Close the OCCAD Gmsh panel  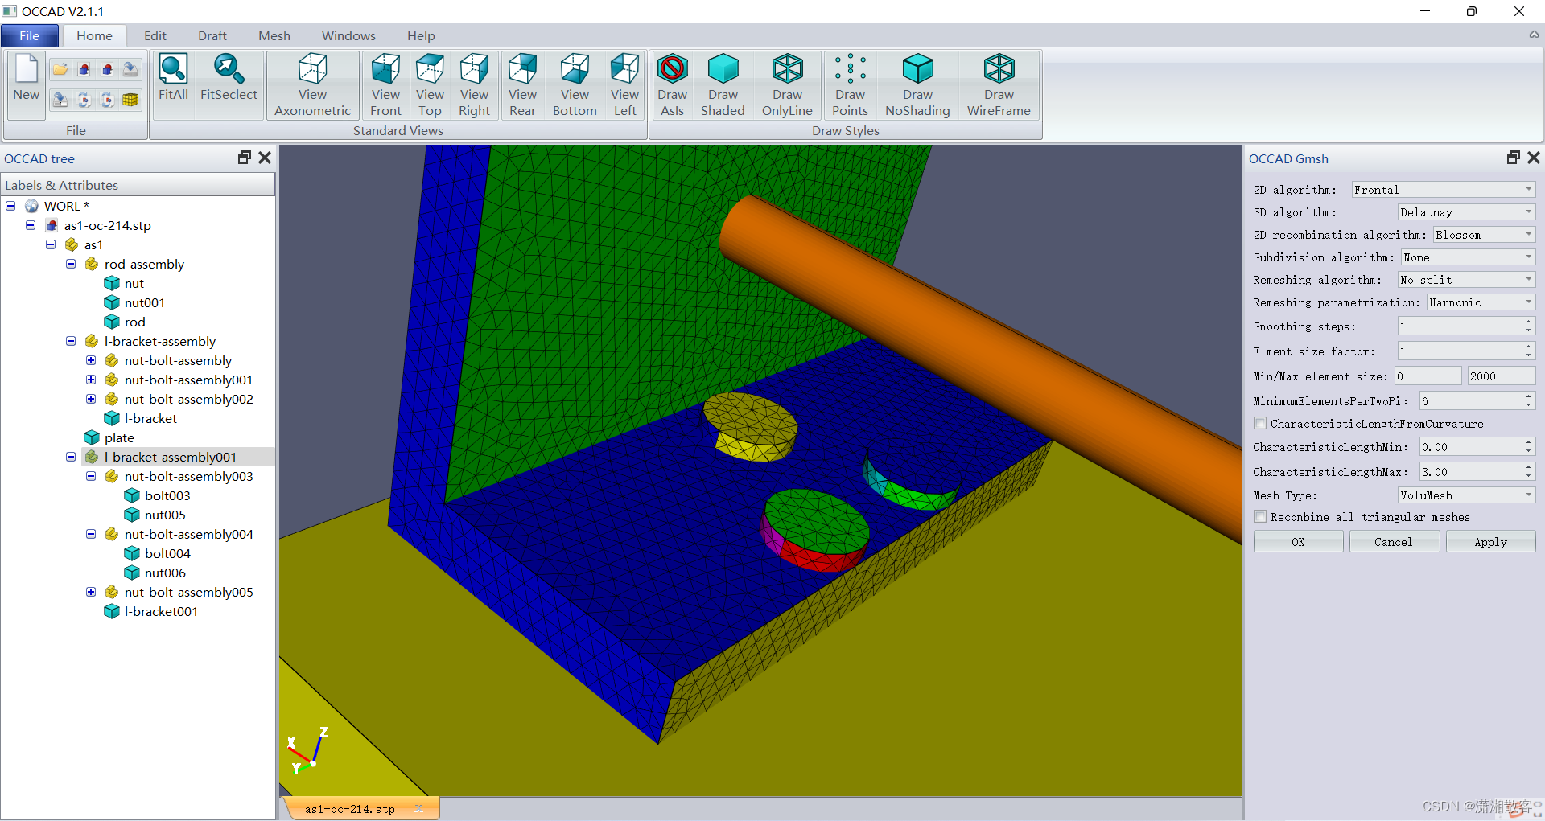(x=1534, y=158)
